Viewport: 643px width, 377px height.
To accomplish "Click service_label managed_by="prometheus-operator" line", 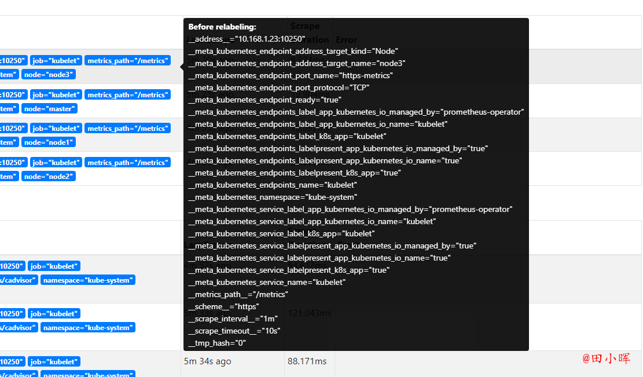I will (x=350, y=209).
